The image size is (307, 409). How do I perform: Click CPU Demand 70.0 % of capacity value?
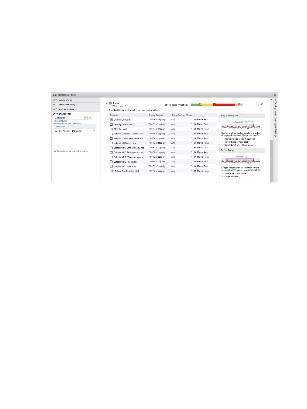(157, 129)
